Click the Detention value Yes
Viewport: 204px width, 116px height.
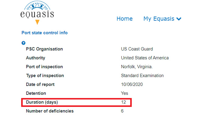(x=125, y=93)
